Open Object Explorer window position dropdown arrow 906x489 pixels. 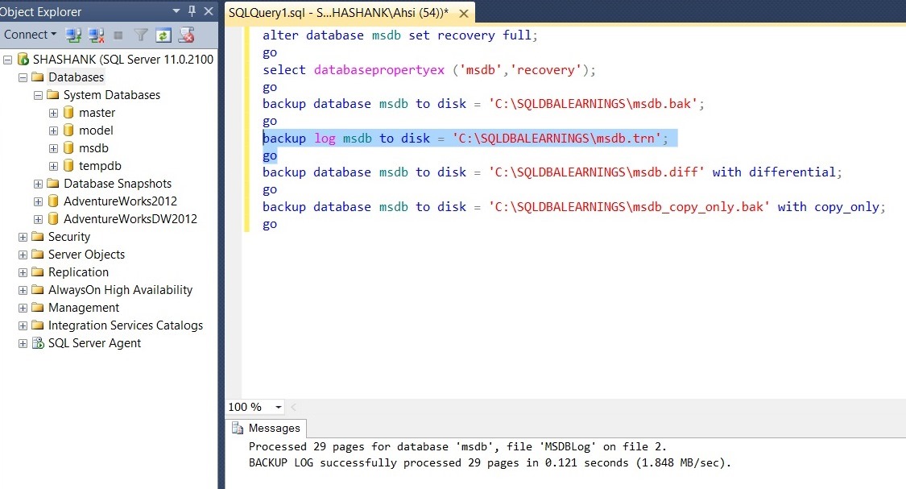pyautogui.click(x=176, y=11)
